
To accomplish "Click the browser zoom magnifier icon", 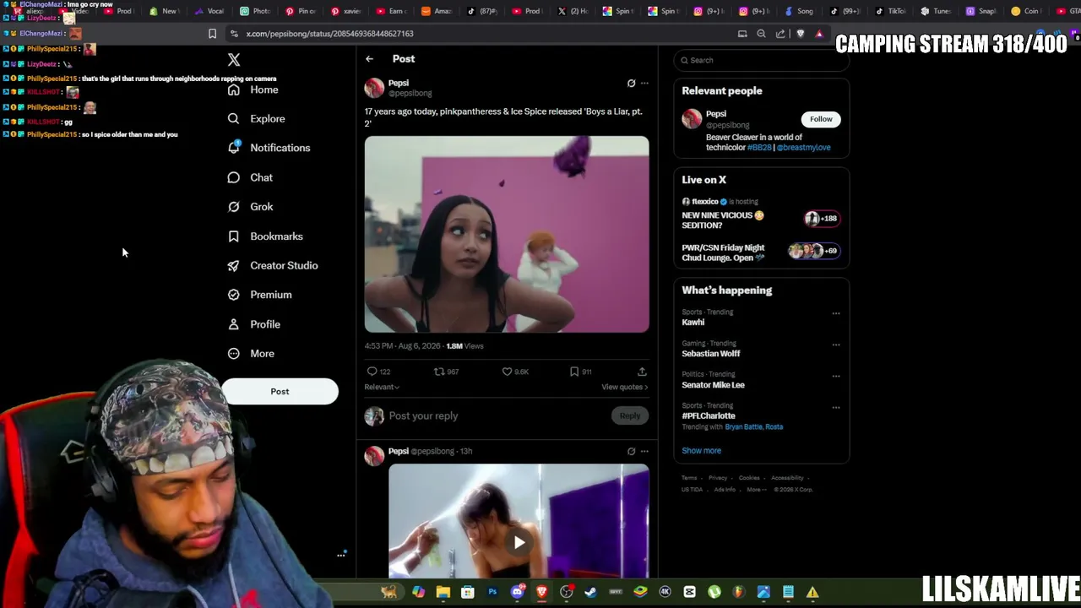I will (x=761, y=34).
